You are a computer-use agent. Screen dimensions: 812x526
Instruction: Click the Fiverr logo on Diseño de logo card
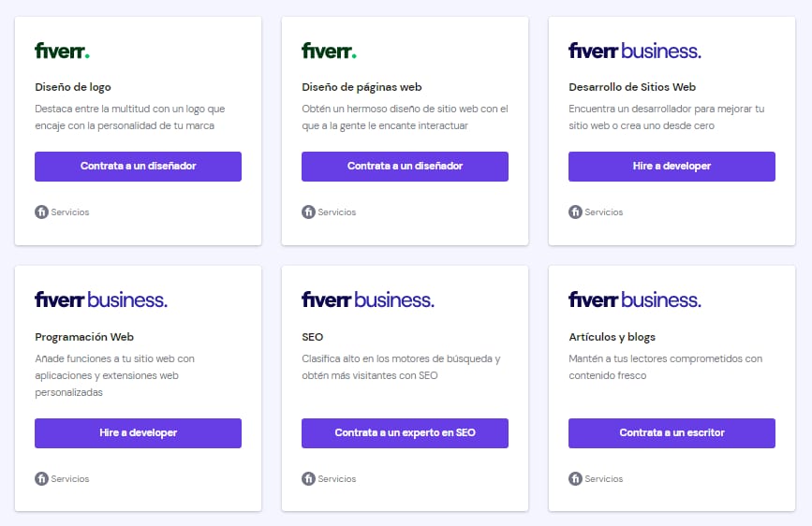62,51
